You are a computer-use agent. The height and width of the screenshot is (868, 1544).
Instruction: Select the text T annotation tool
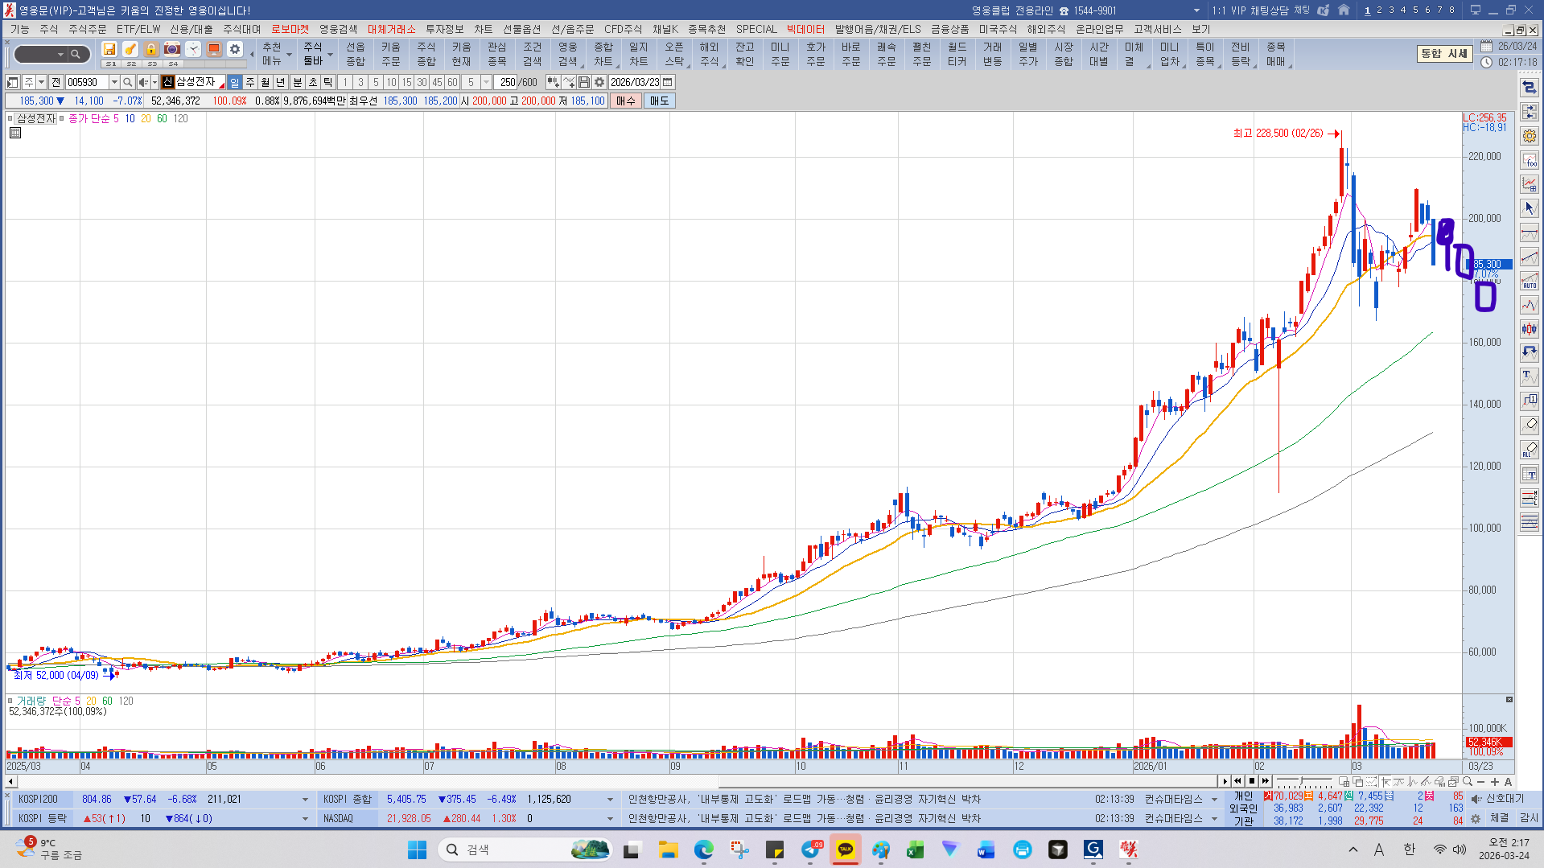tap(1530, 377)
